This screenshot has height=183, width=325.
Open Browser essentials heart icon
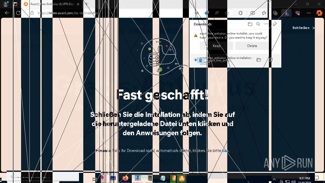[x=298, y=13]
